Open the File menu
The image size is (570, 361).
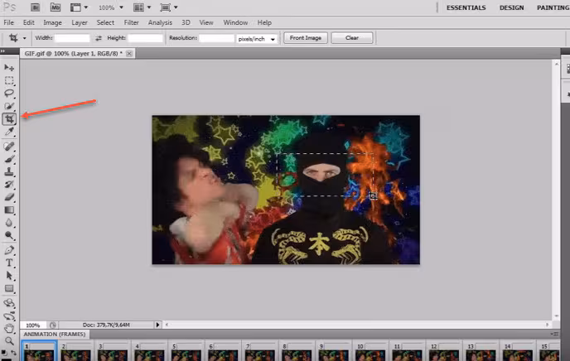(x=9, y=22)
